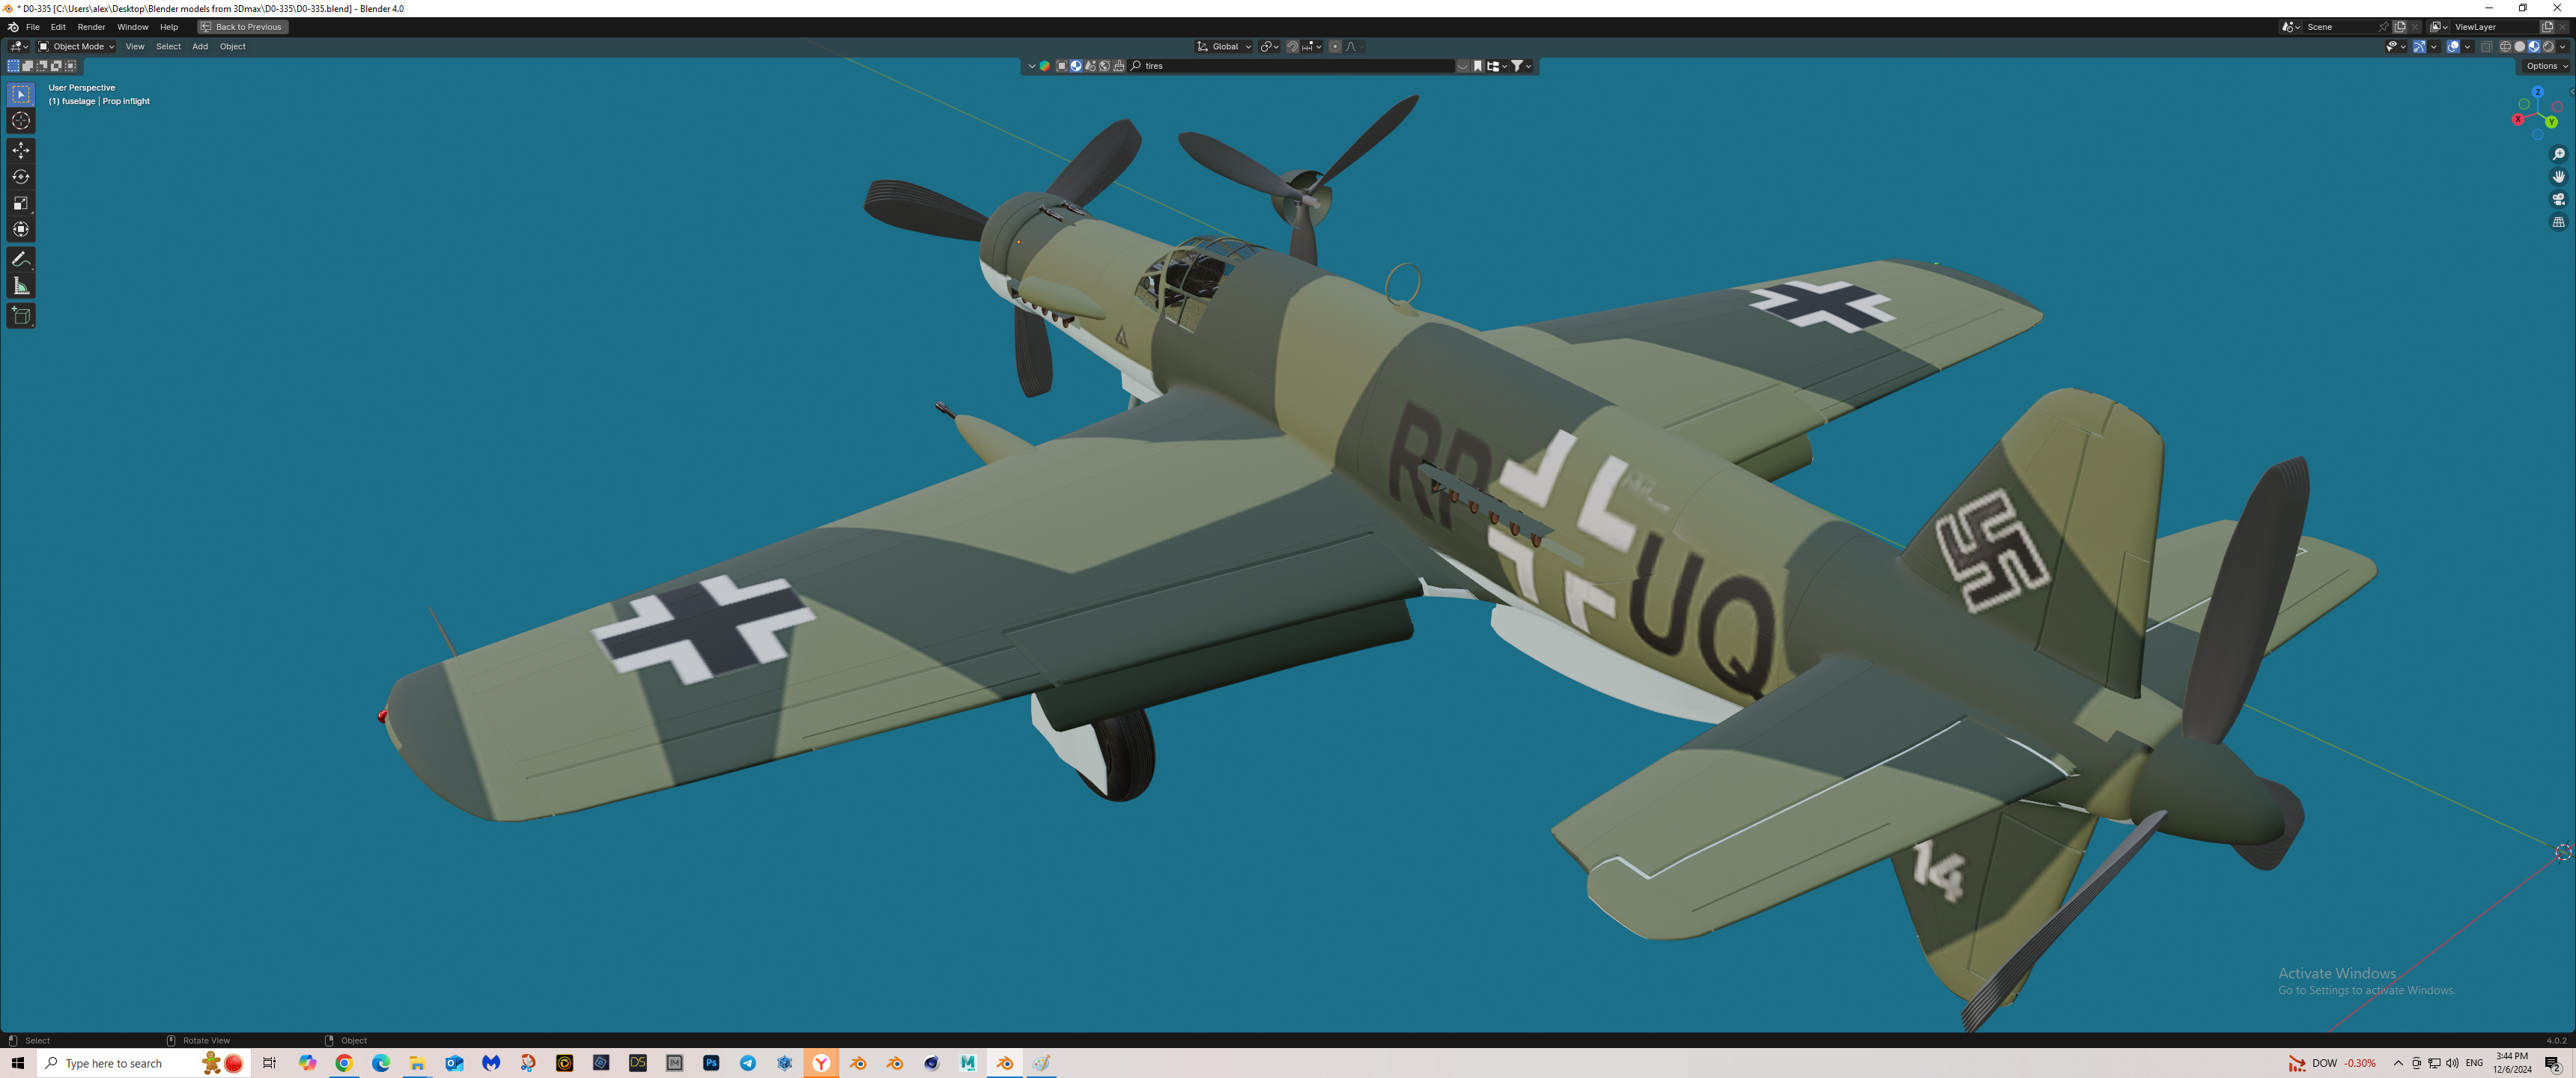Open asset shelf display settings dropdown
The image size is (2576, 1078).
pos(1497,66)
